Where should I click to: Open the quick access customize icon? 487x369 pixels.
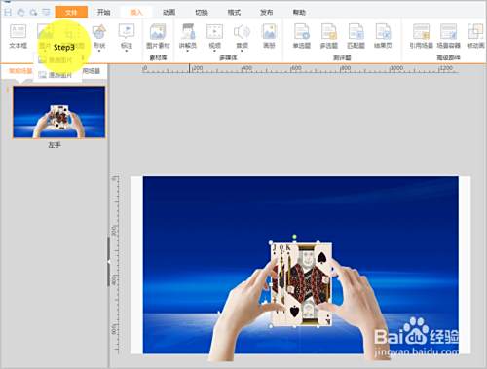47,12
